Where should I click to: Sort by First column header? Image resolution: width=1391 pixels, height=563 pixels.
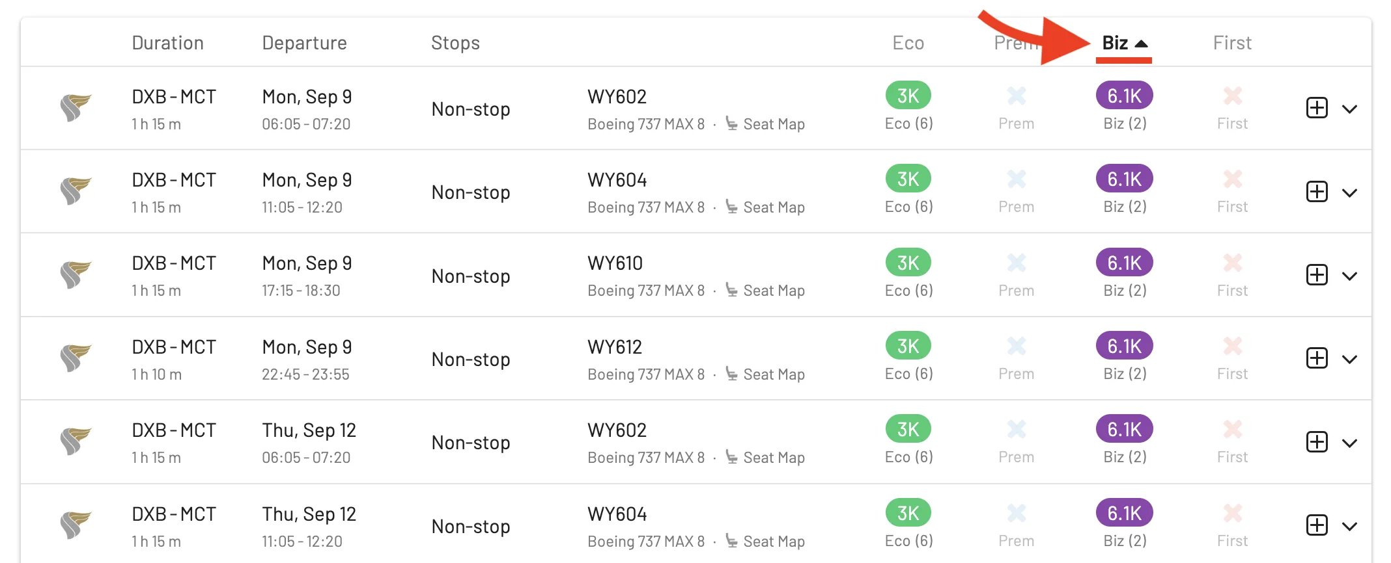(1232, 43)
